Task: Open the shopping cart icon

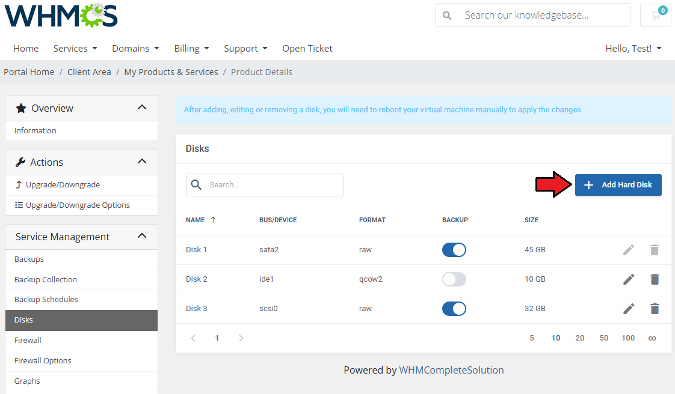Action: [x=656, y=15]
